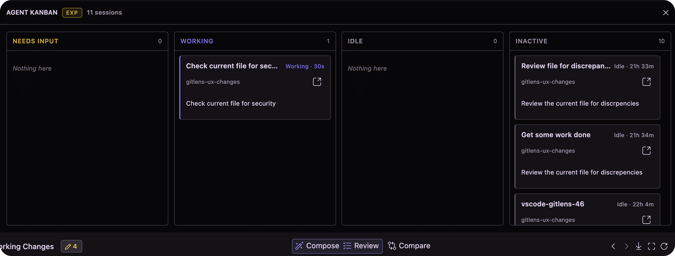Toggle fullscreen with the expand icon
Viewport: 675px width, 256px height.
tap(651, 246)
